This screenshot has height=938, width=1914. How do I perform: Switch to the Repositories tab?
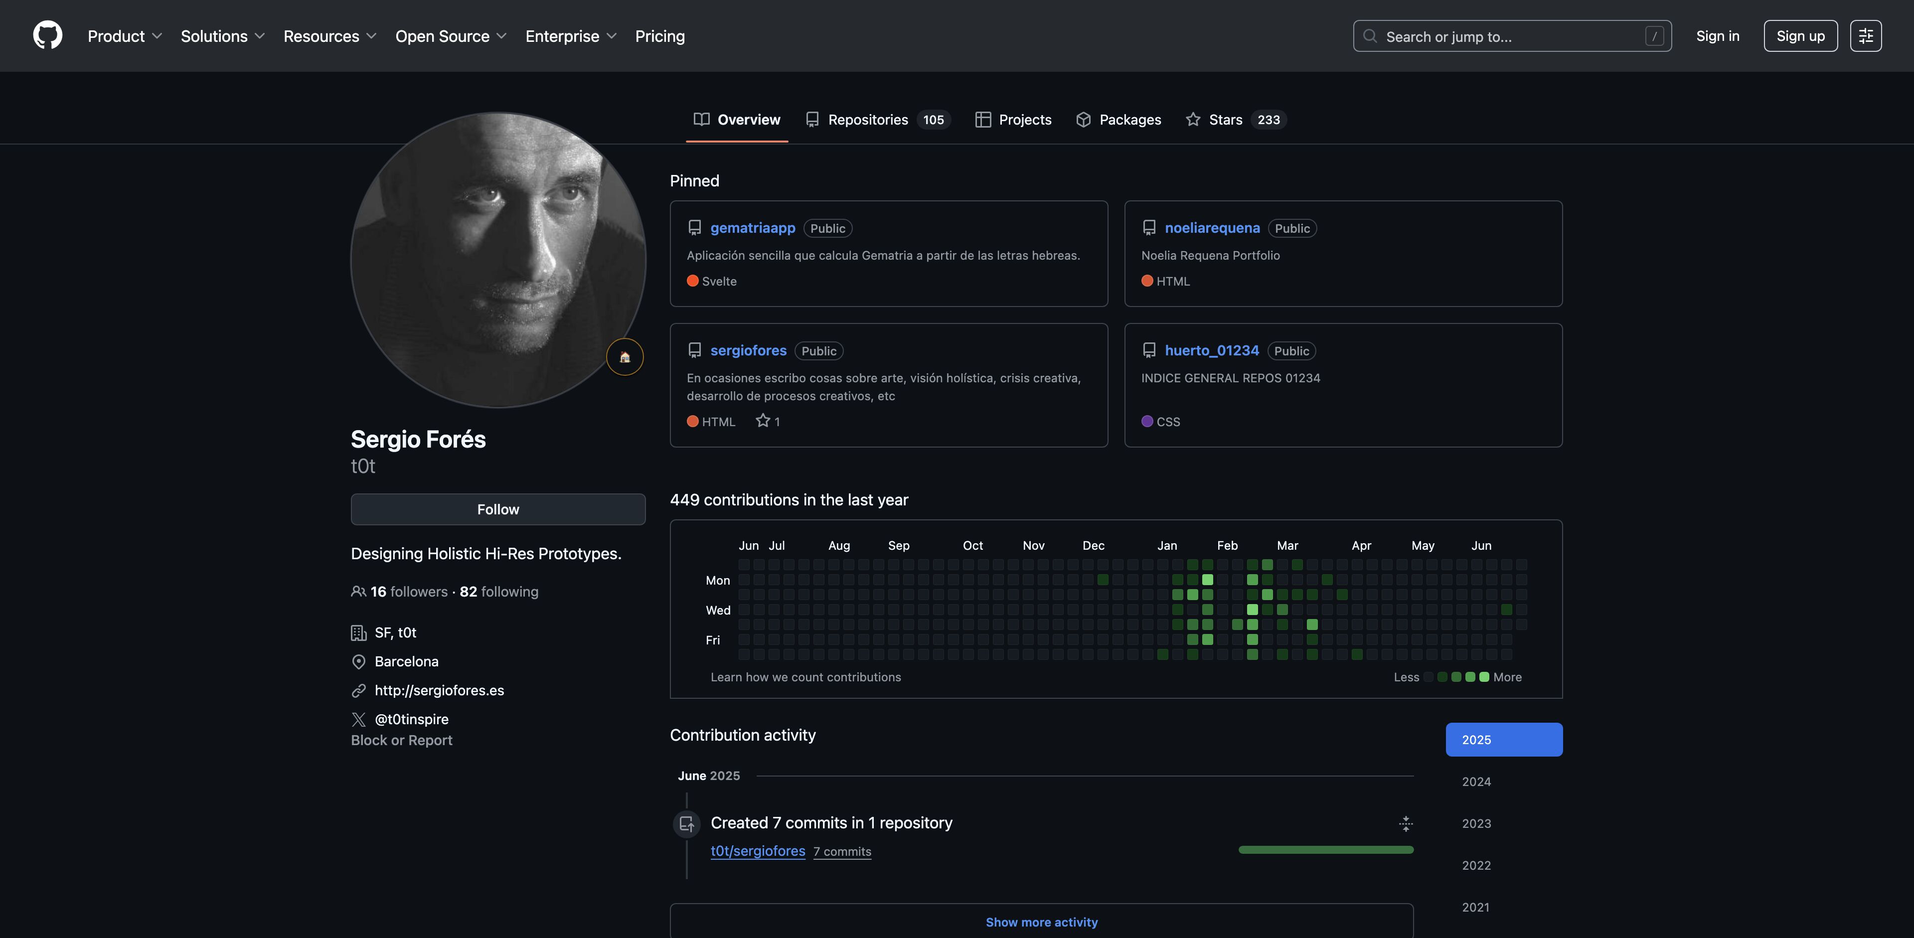point(877,120)
